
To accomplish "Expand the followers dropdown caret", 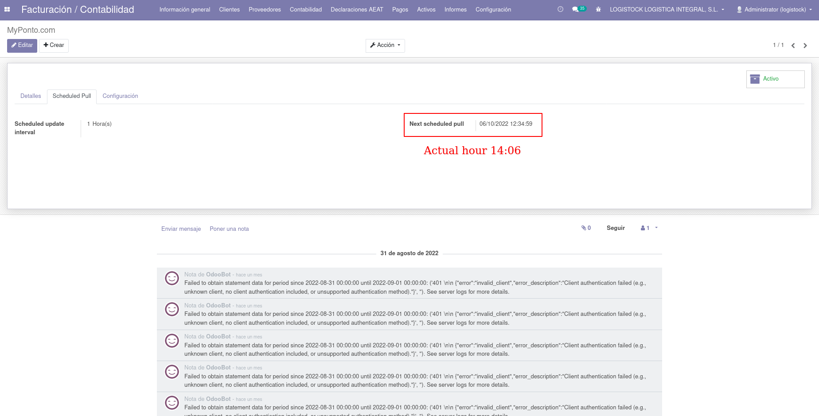I will pyautogui.click(x=656, y=228).
